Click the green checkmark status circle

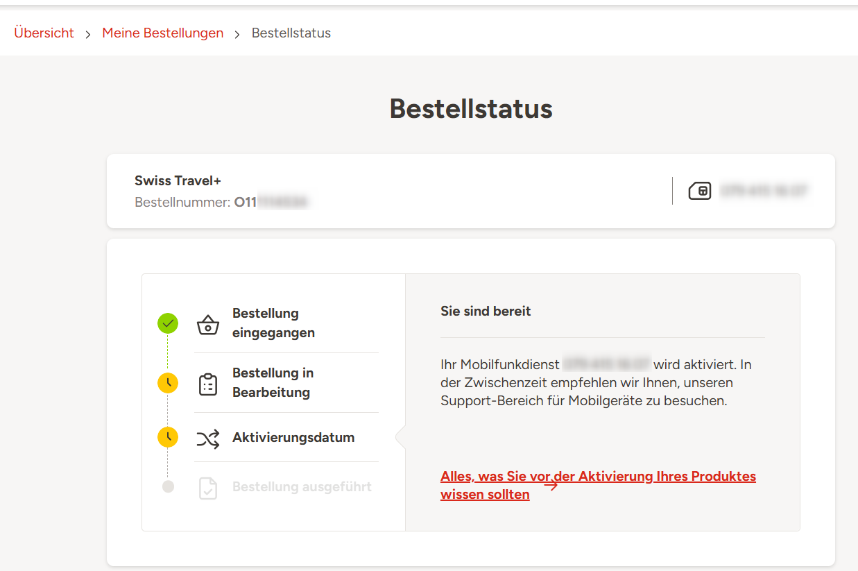(x=168, y=323)
